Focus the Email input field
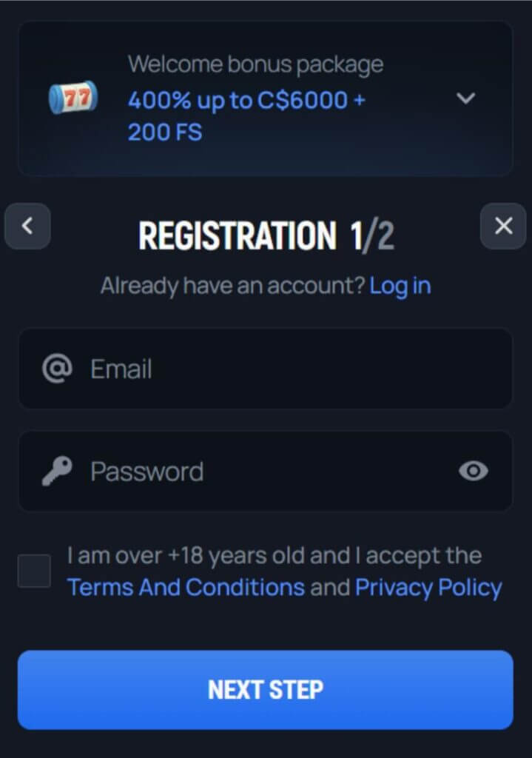The width and height of the screenshot is (532, 758). tap(281, 369)
